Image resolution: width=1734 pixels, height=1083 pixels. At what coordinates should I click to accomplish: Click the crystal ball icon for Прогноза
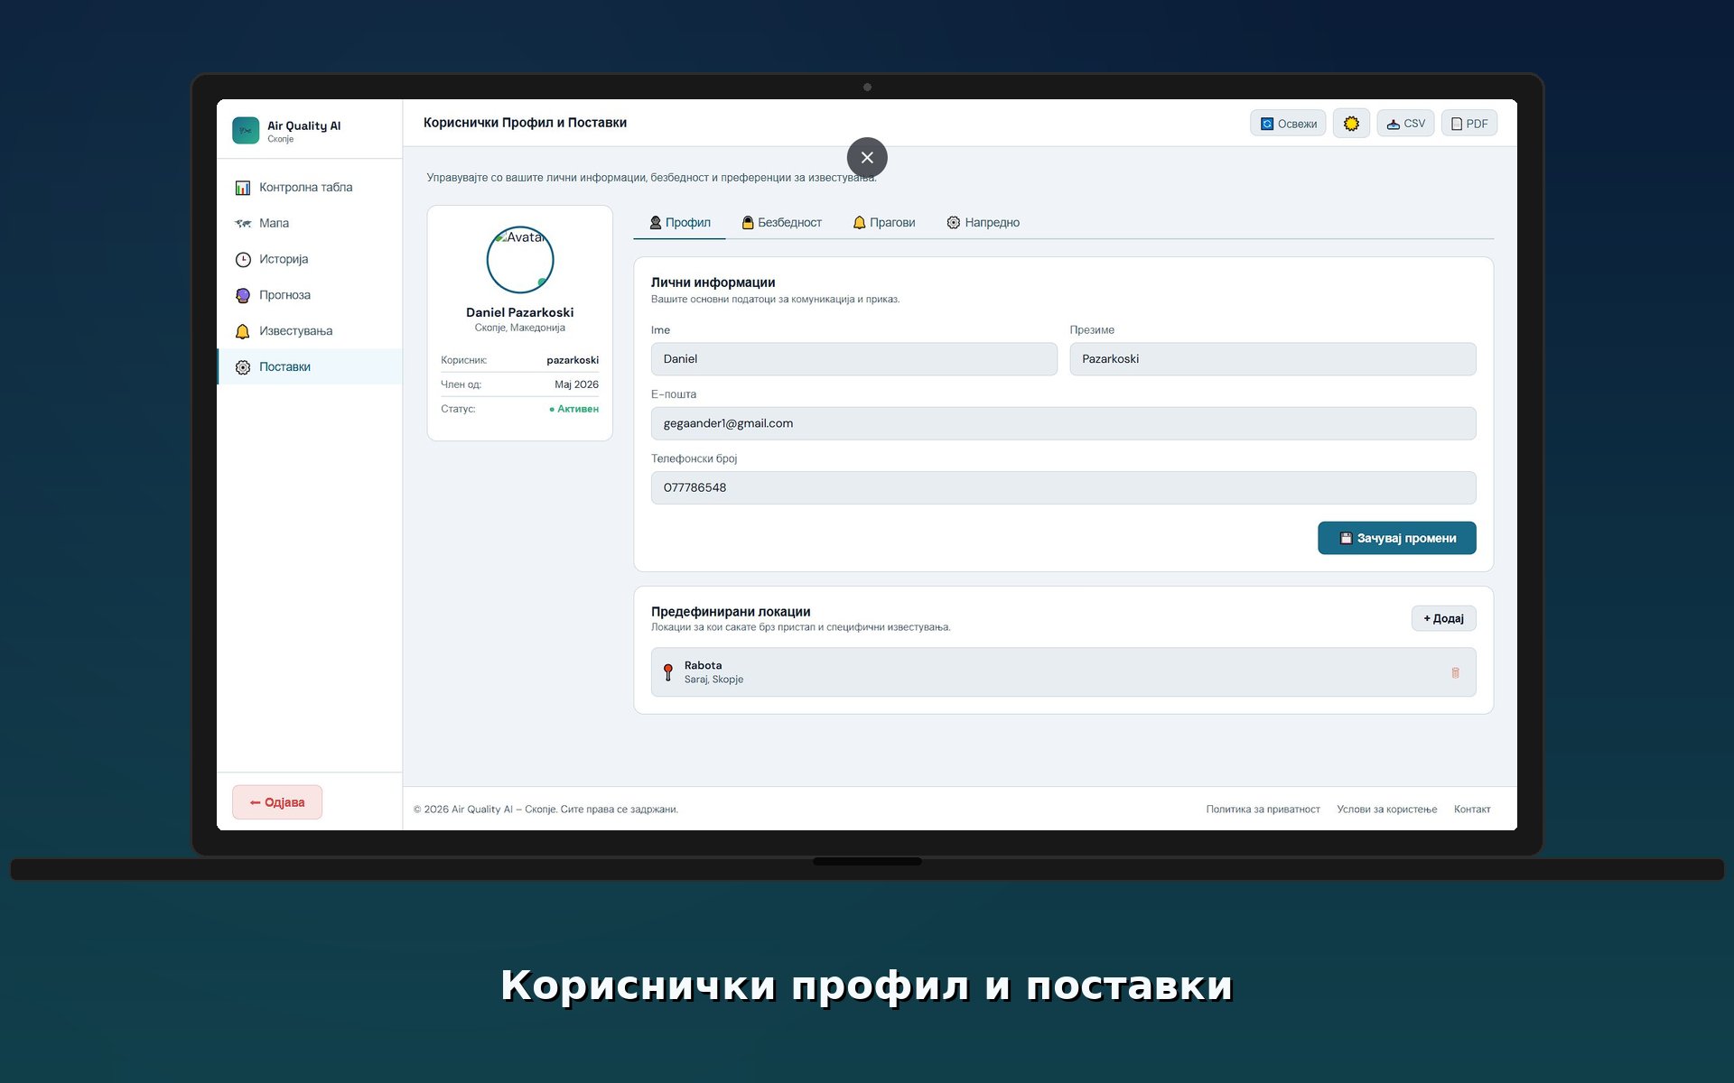(x=243, y=295)
